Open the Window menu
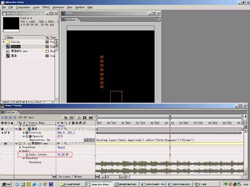Viewport: 250px width, 187px height. point(80,7)
